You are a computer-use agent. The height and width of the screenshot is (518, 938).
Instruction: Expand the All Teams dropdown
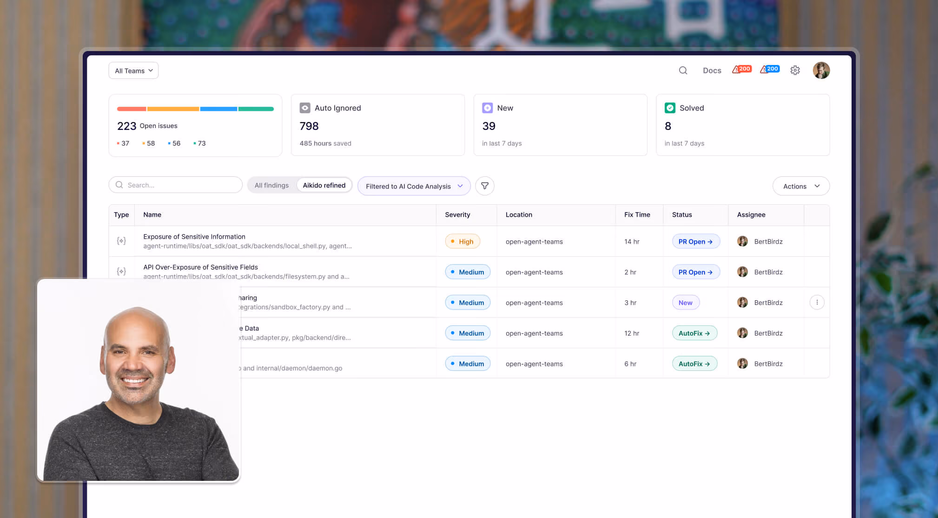click(133, 71)
